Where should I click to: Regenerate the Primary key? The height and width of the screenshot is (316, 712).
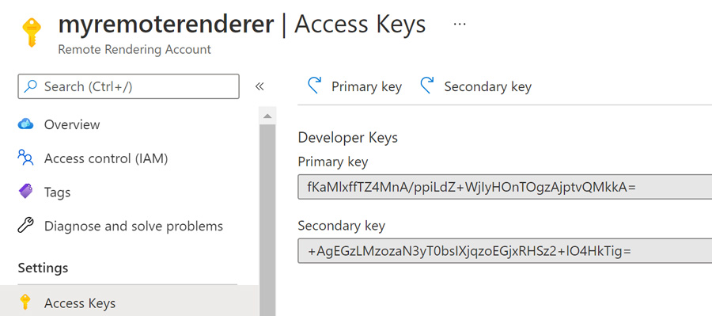click(x=354, y=86)
